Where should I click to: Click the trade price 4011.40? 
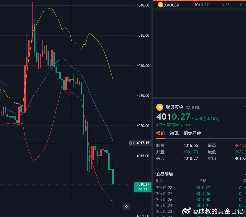203,200
